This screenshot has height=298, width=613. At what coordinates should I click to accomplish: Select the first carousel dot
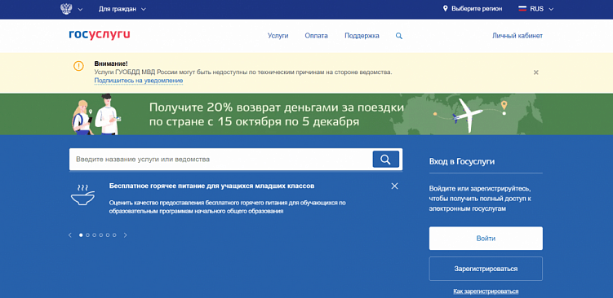[x=81, y=235]
